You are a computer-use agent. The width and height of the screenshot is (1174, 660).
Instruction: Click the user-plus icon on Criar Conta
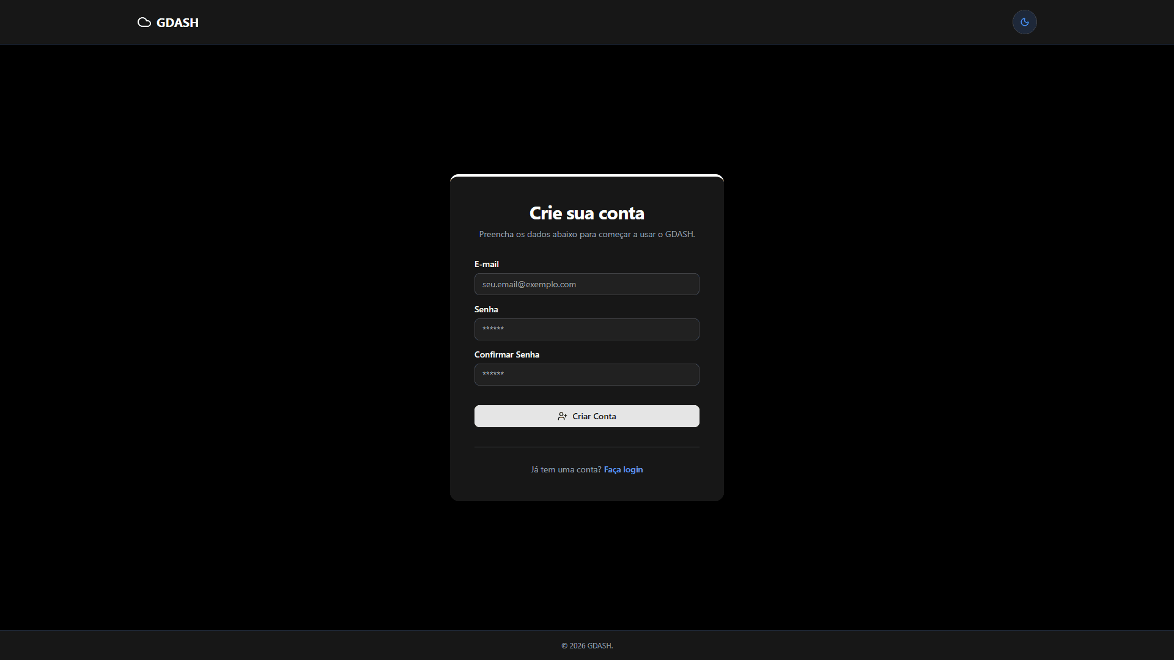pyautogui.click(x=562, y=416)
